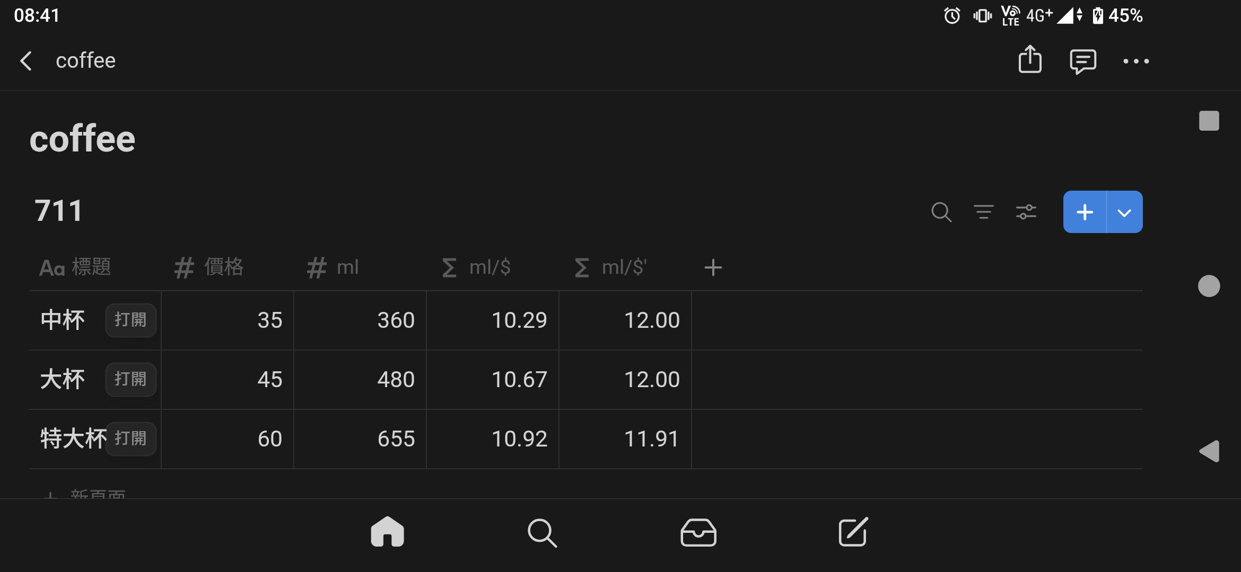Open the 大杯 row page
The image size is (1241, 572).
pyautogui.click(x=130, y=380)
